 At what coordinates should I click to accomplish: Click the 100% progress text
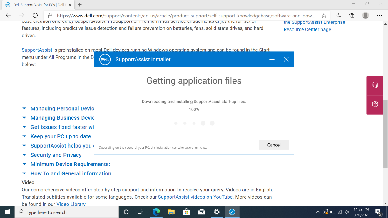pyautogui.click(x=194, y=109)
